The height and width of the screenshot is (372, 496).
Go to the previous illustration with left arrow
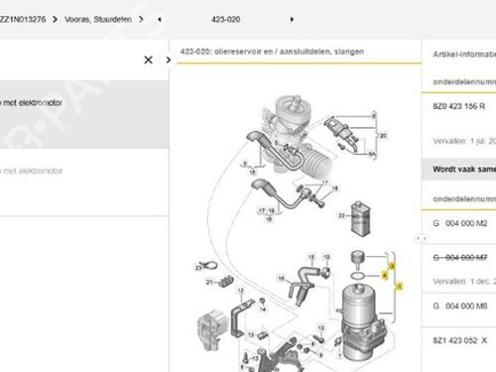click(x=160, y=20)
